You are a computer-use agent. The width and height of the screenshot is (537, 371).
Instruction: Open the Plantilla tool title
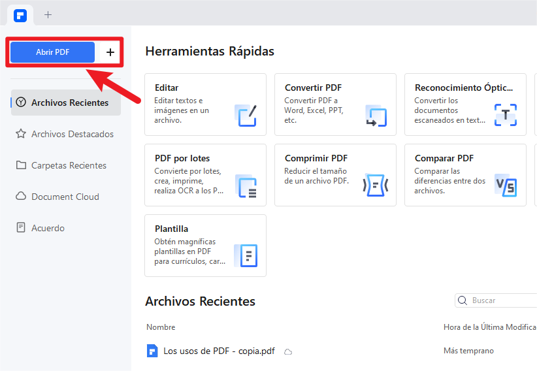[171, 229]
